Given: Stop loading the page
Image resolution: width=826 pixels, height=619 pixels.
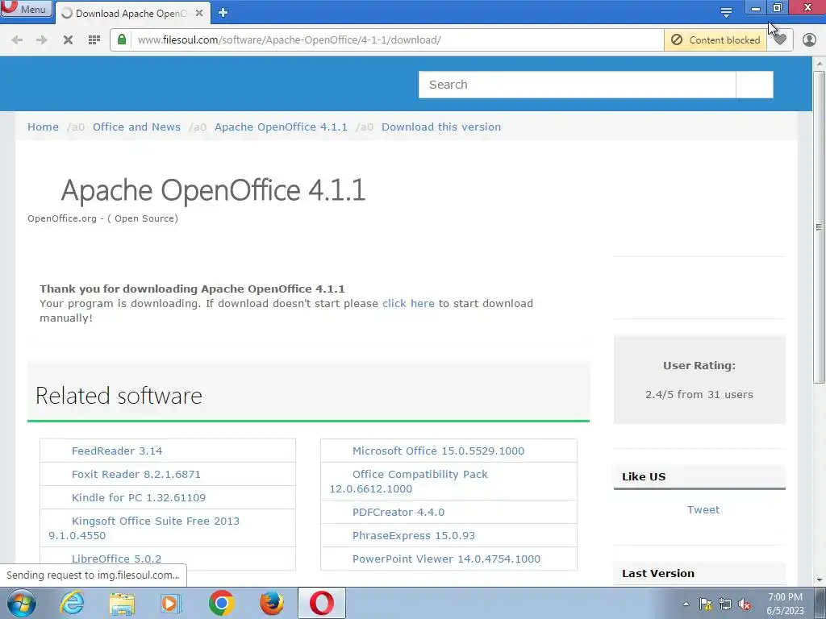Looking at the screenshot, I should tap(68, 40).
